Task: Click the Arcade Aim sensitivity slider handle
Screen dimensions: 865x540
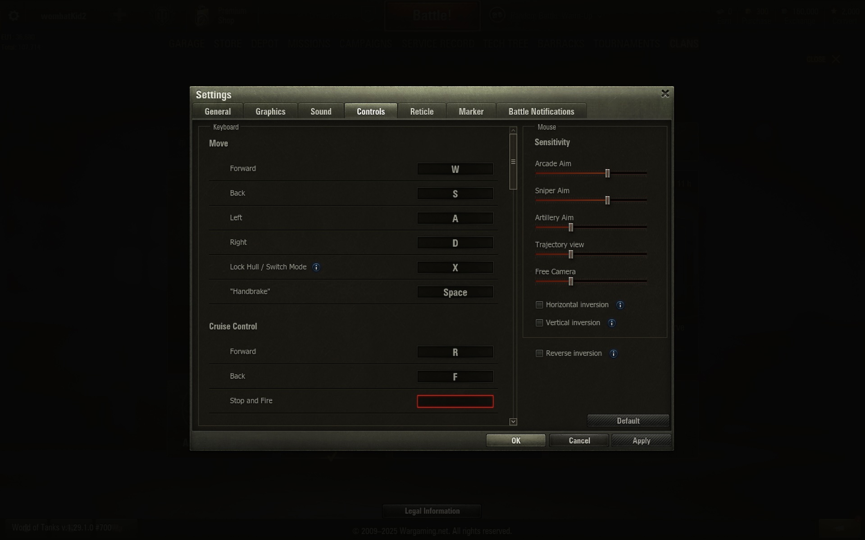Action: click(x=607, y=173)
